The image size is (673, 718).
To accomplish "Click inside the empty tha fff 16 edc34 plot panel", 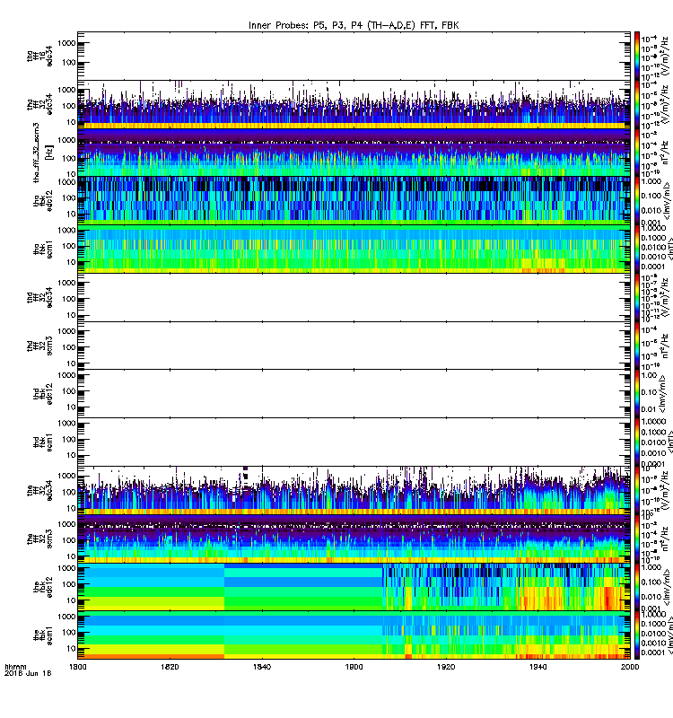I will [354, 56].
